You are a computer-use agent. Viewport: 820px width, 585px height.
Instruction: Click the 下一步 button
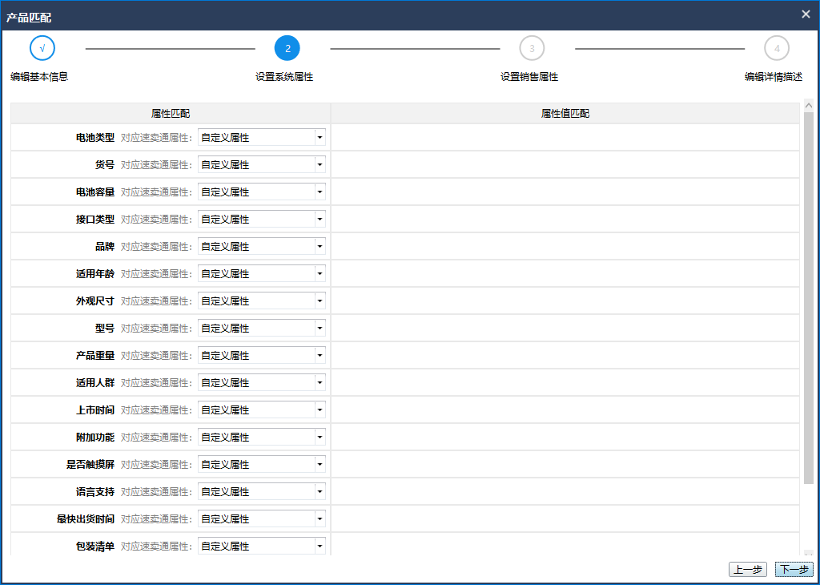tap(794, 570)
